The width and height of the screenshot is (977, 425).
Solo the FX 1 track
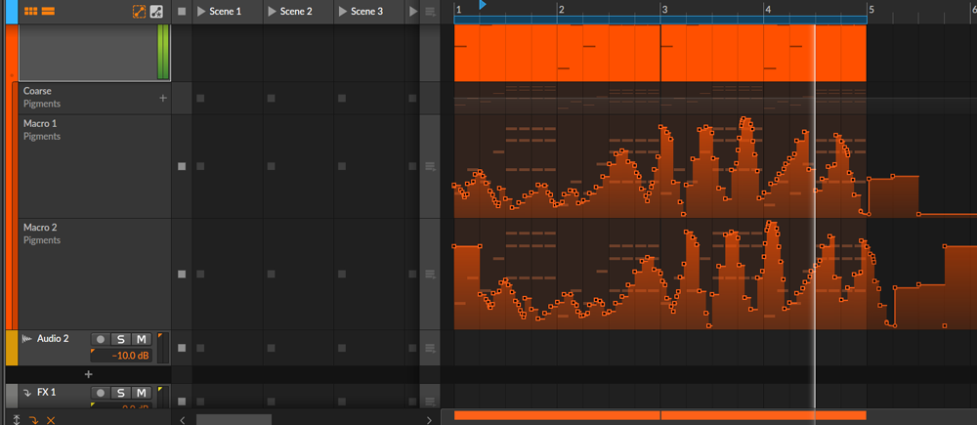coord(120,393)
